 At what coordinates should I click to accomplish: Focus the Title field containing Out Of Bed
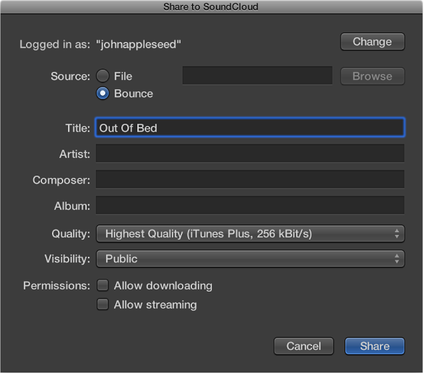tap(250, 128)
